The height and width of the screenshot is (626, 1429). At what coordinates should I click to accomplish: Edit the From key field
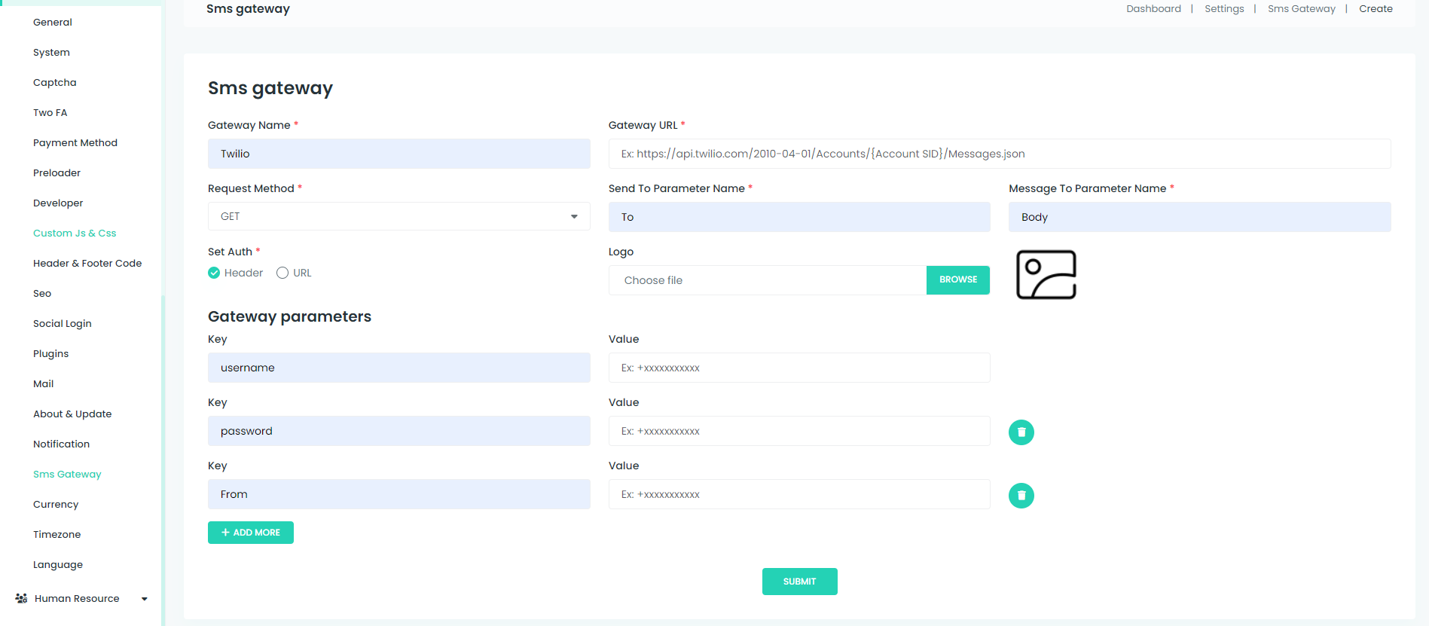pos(398,494)
